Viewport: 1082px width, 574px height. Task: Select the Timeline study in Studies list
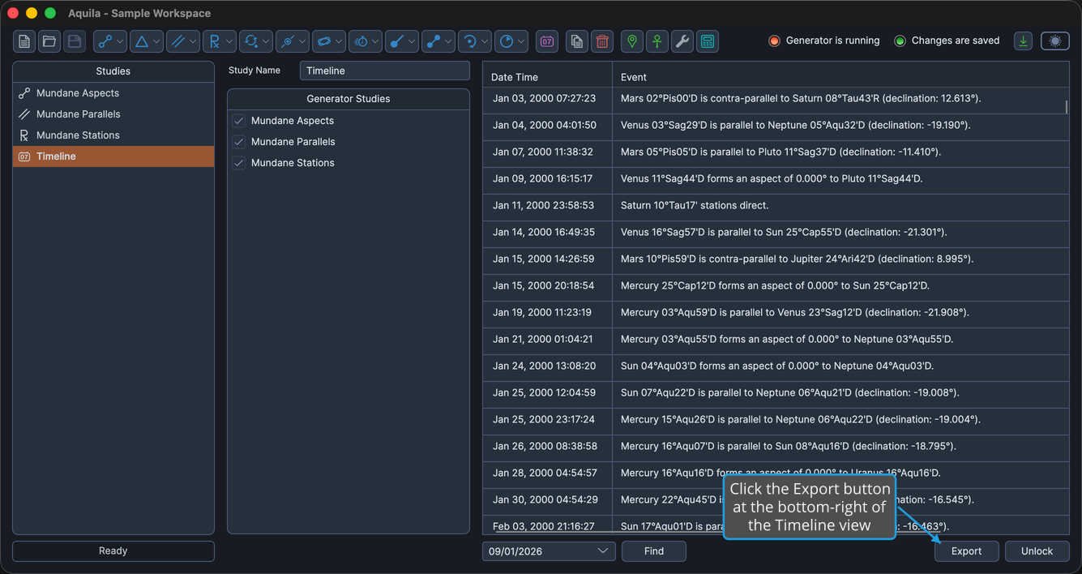point(113,156)
